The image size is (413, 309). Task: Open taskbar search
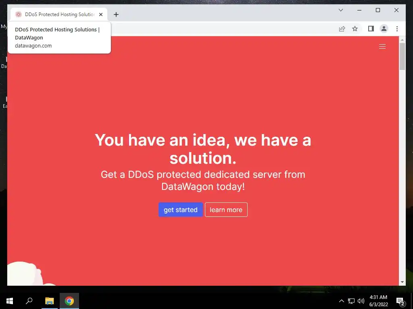click(x=29, y=301)
